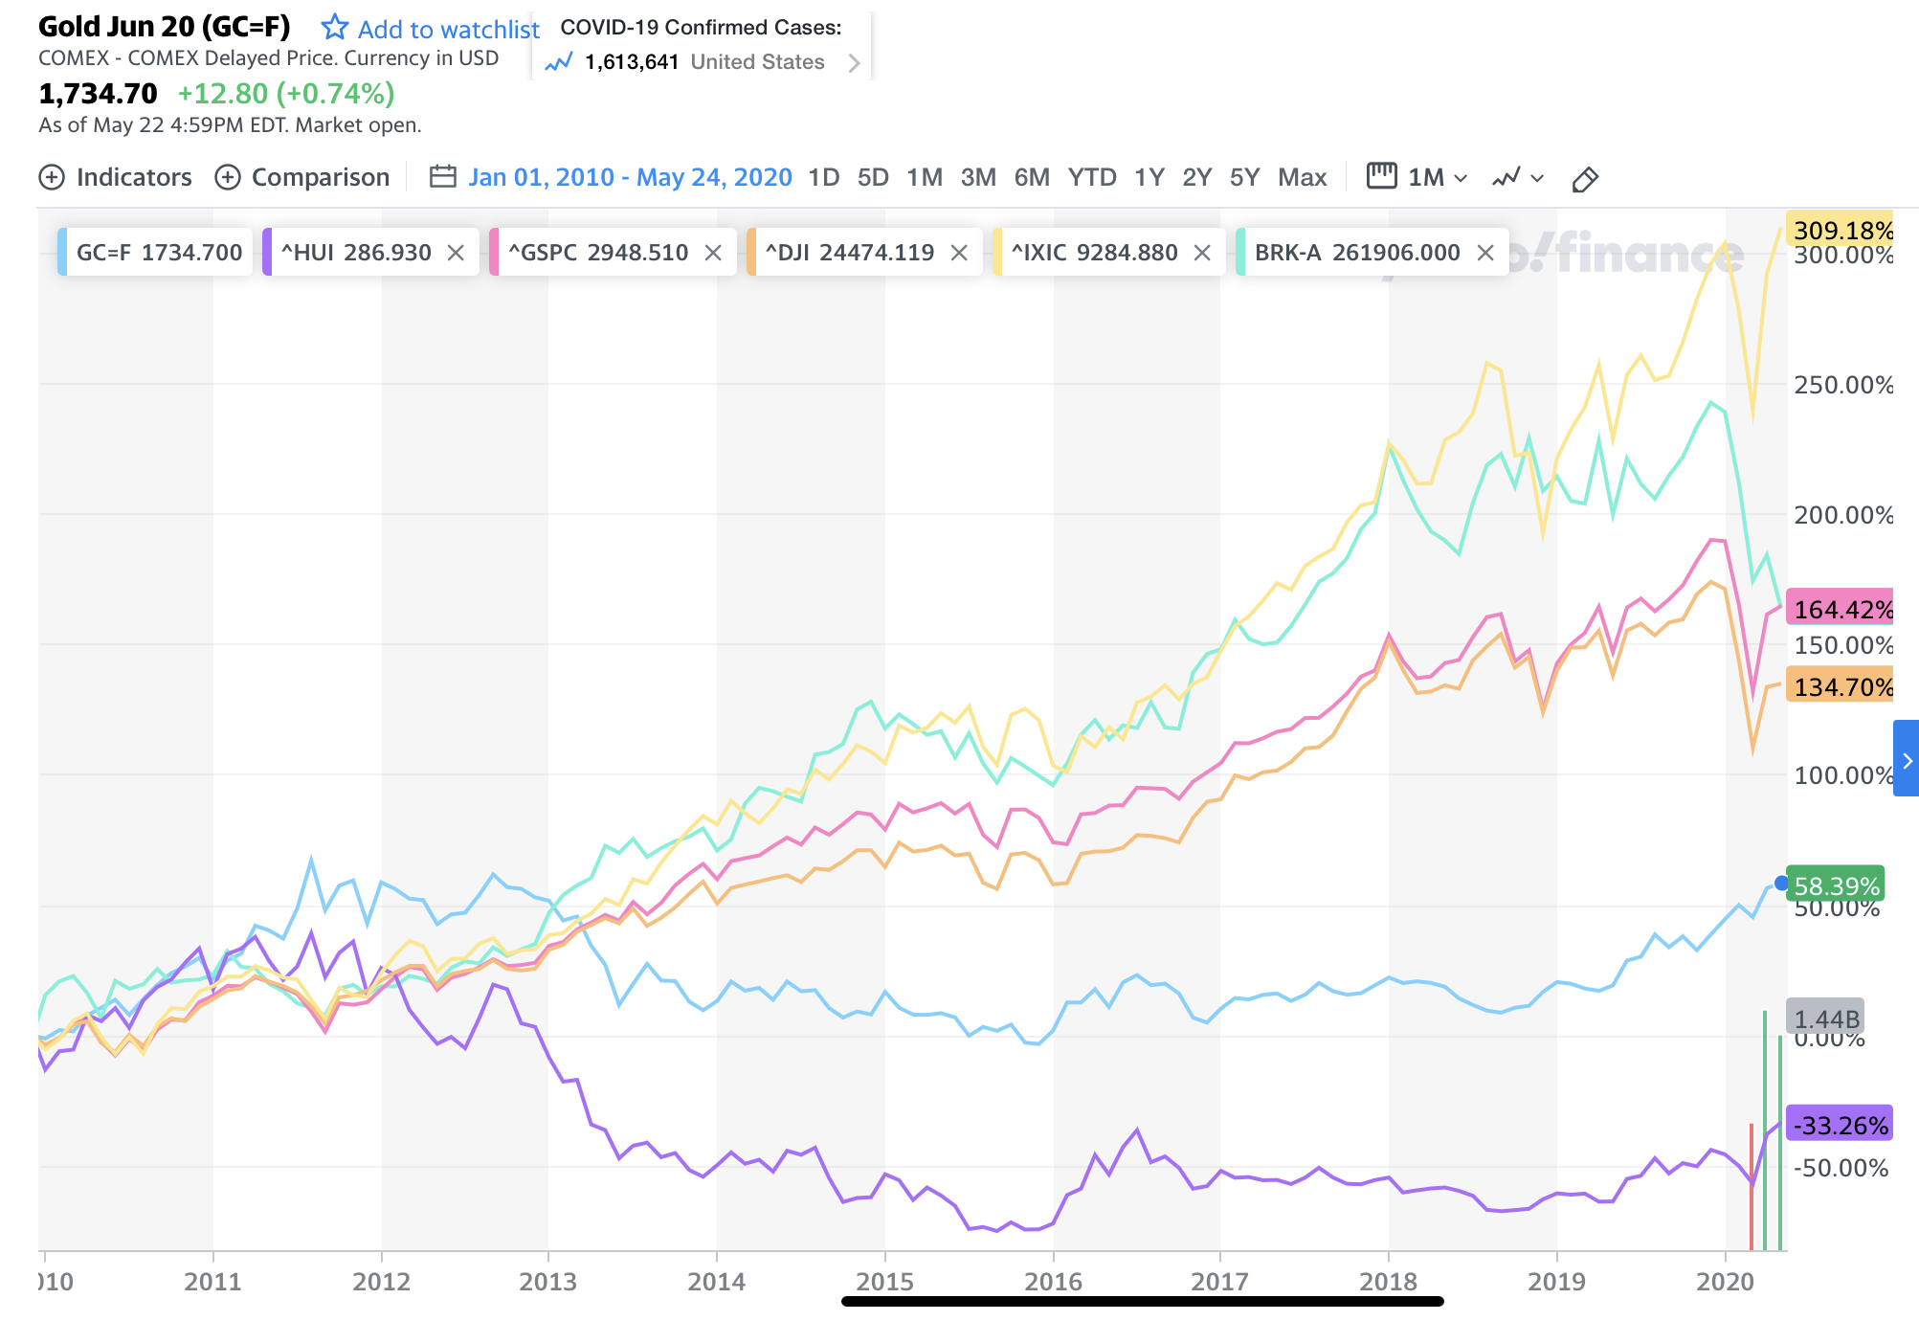The width and height of the screenshot is (1919, 1321).
Task: Open the Indicators plus icon
Action: click(x=52, y=178)
